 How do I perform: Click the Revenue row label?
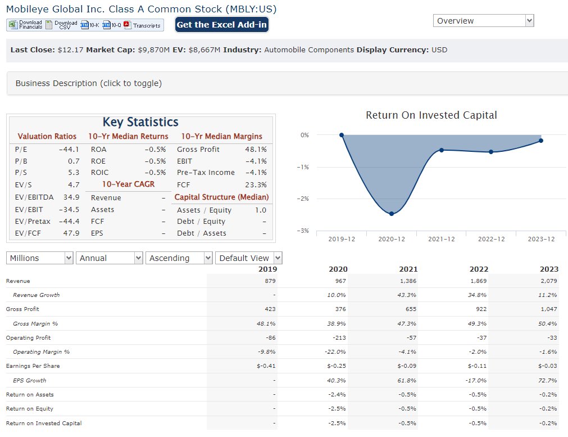coord(18,281)
